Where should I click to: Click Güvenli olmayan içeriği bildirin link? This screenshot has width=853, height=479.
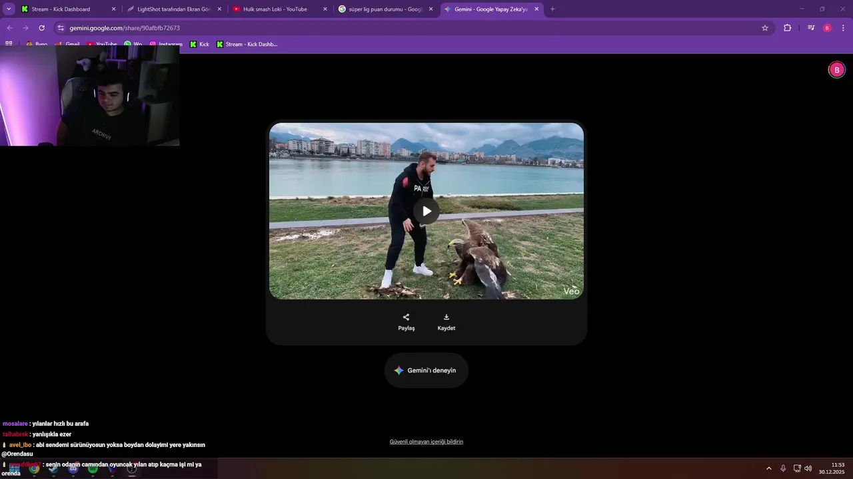point(426,442)
